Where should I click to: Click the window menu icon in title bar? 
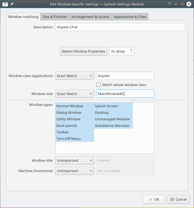[5, 4]
